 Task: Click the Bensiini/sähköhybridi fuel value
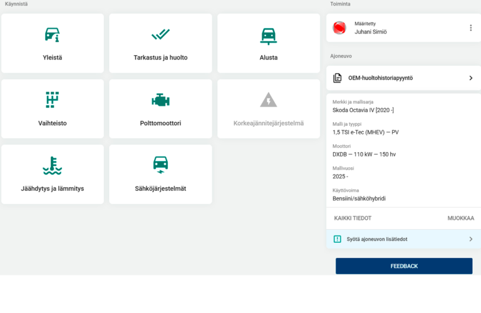click(359, 198)
